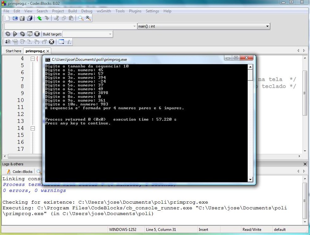Click the New file icon
This screenshot has width=310, height=235.
click(8, 18)
